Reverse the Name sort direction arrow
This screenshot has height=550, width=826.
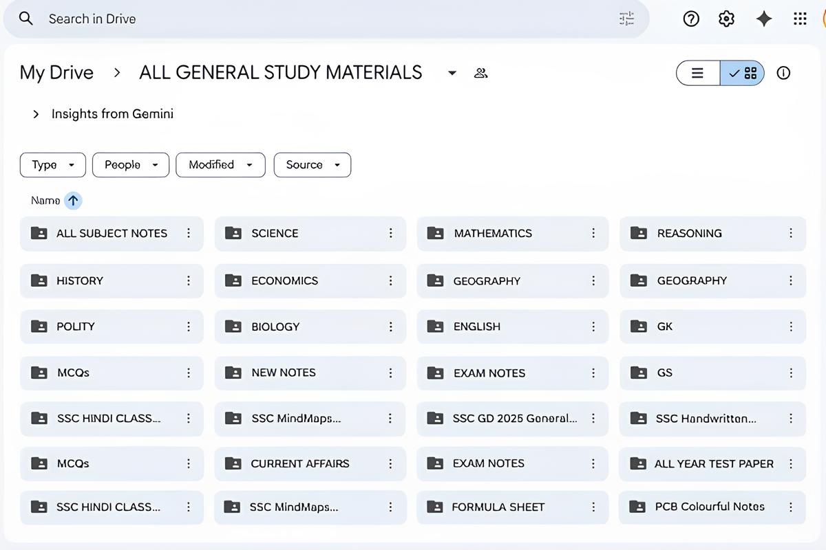[x=73, y=201]
